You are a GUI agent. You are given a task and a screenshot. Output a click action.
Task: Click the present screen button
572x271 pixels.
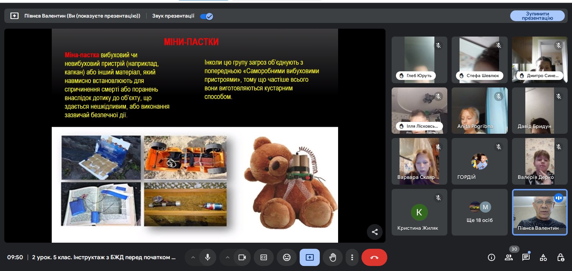pyautogui.click(x=310, y=257)
